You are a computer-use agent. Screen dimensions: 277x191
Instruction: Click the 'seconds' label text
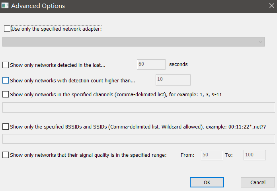[178, 64]
